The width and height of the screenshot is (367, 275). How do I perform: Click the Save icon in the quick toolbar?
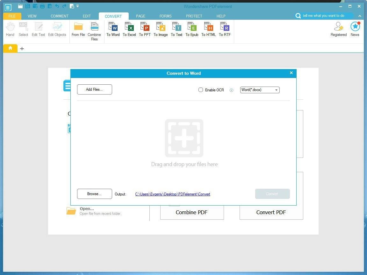click(28, 6)
